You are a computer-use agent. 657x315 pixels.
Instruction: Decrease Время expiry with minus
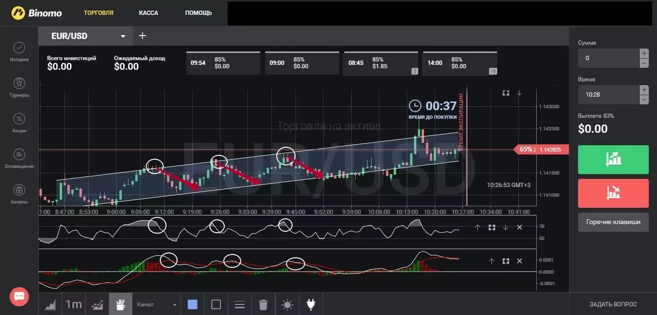tap(644, 100)
